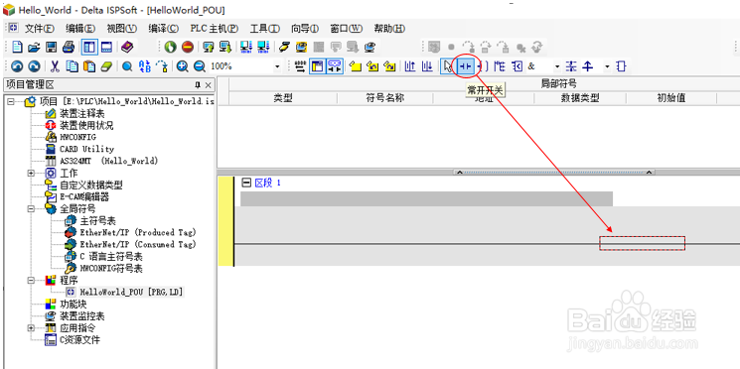
Task: Open the Wizard menu (向导)
Action: click(x=304, y=29)
